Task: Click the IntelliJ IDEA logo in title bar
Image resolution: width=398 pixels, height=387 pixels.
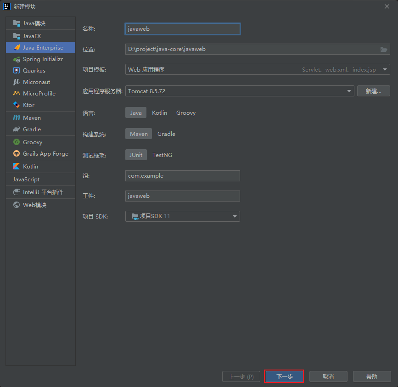Action: [7, 6]
